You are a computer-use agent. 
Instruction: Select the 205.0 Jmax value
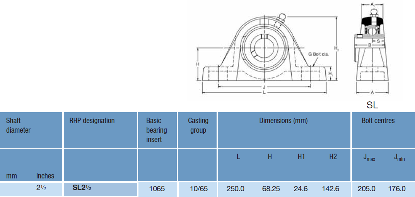[367, 189]
